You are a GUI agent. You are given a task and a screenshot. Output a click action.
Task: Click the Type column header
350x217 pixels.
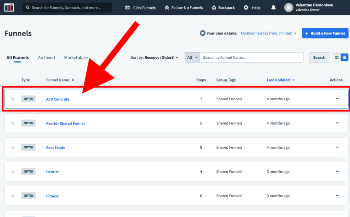(25, 80)
